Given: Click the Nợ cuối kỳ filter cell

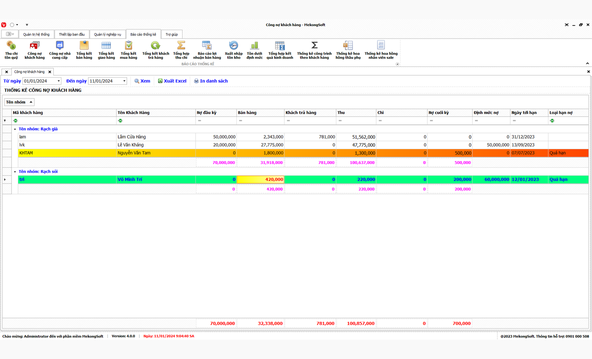Looking at the screenshot, I should 450,121.
